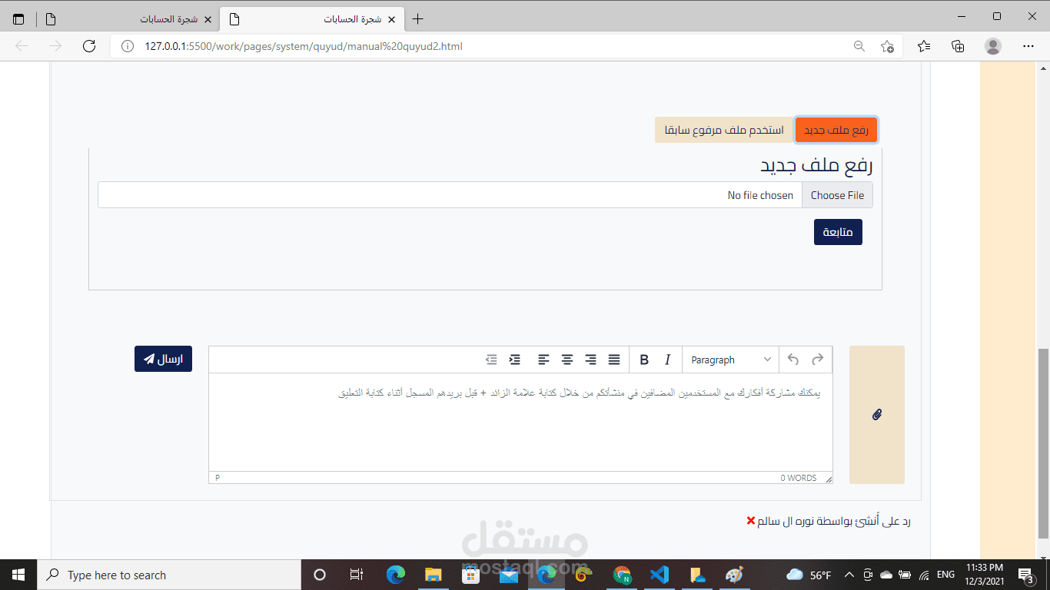Open the zoom magnifier in address bar
This screenshot has width=1050, height=590.
(859, 46)
